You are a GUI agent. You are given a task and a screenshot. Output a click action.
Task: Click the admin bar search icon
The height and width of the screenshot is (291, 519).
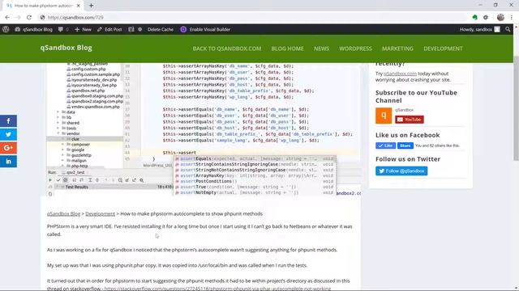point(508,29)
